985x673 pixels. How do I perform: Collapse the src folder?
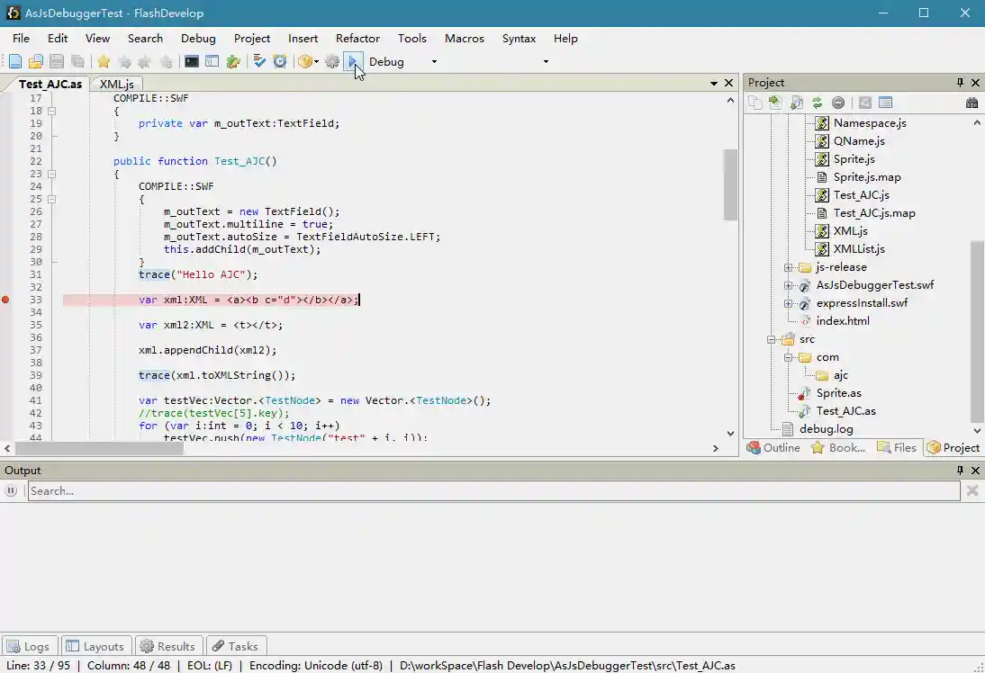pyautogui.click(x=773, y=339)
